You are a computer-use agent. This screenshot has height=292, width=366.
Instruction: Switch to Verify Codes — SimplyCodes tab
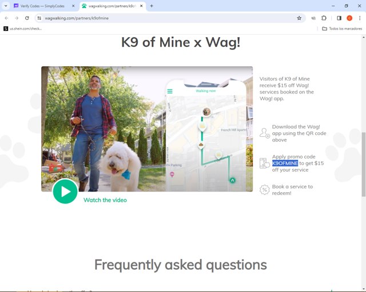[x=42, y=6]
